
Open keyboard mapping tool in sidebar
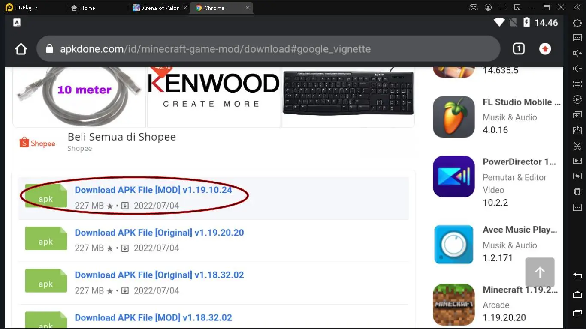pos(577,38)
